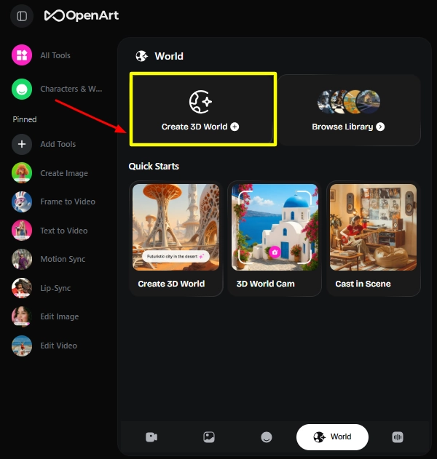The image size is (437, 459).
Task: Open the Cast in Scene room thumbnail
Action: pyautogui.click(x=373, y=227)
